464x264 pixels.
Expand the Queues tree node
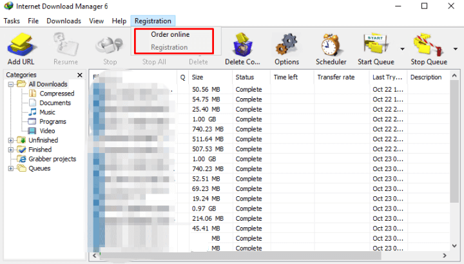[x=11, y=168]
